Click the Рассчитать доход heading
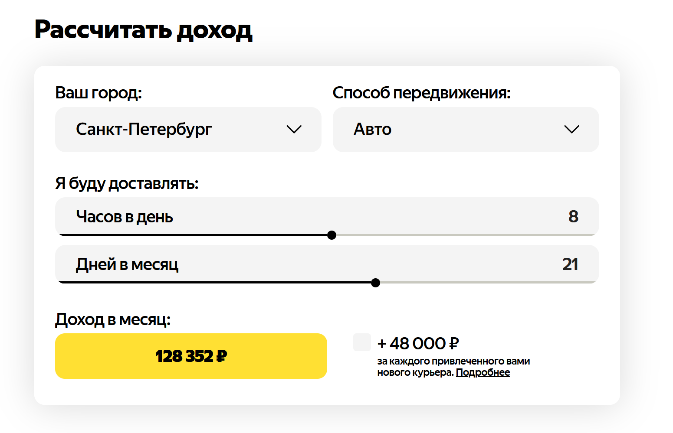Viewport: 673px width, 433px height. point(143,30)
